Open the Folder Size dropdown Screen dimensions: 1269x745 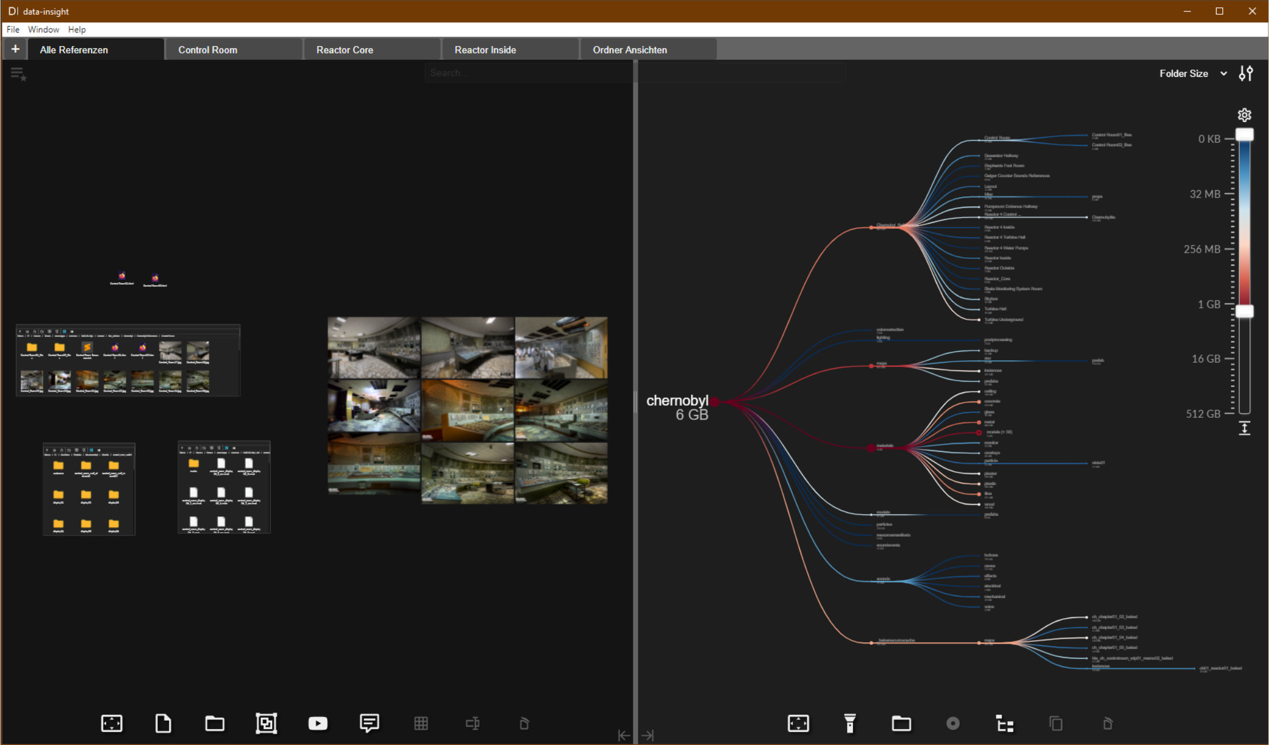click(1193, 73)
